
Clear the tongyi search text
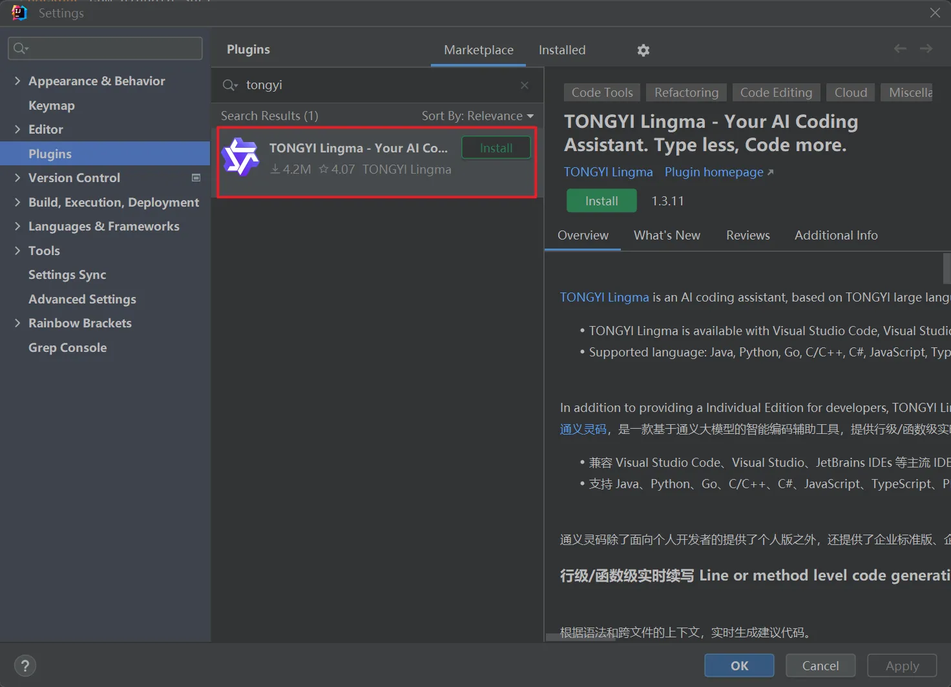[x=525, y=85]
